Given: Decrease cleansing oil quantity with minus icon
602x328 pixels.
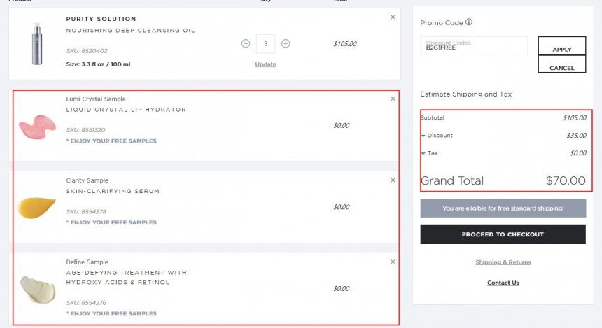Looking at the screenshot, I should coord(246,44).
